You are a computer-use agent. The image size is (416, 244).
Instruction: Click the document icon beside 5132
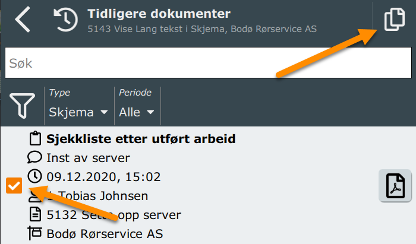point(35,214)
